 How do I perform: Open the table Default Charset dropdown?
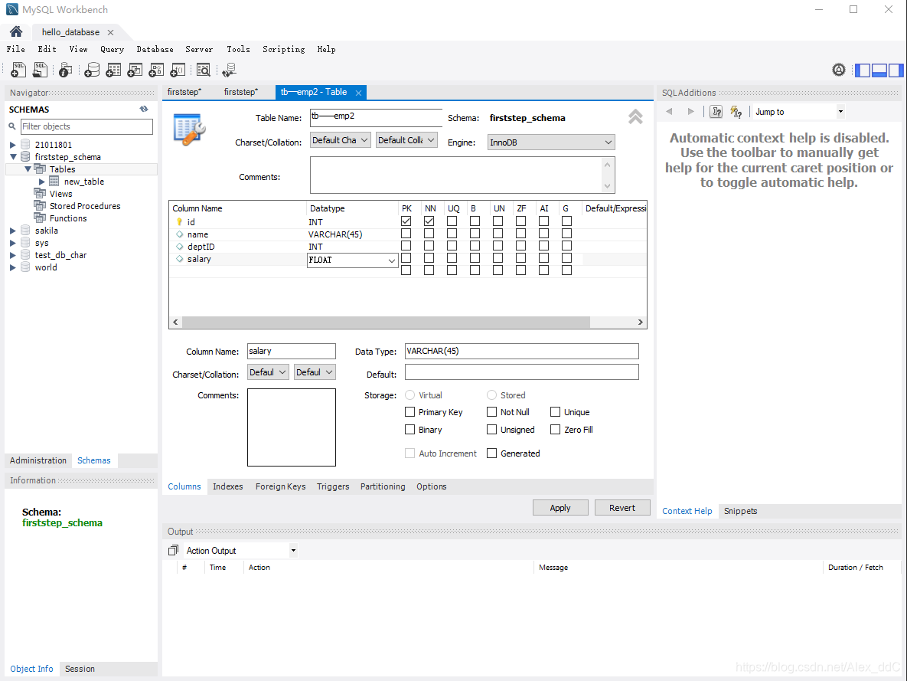point(340,140)
